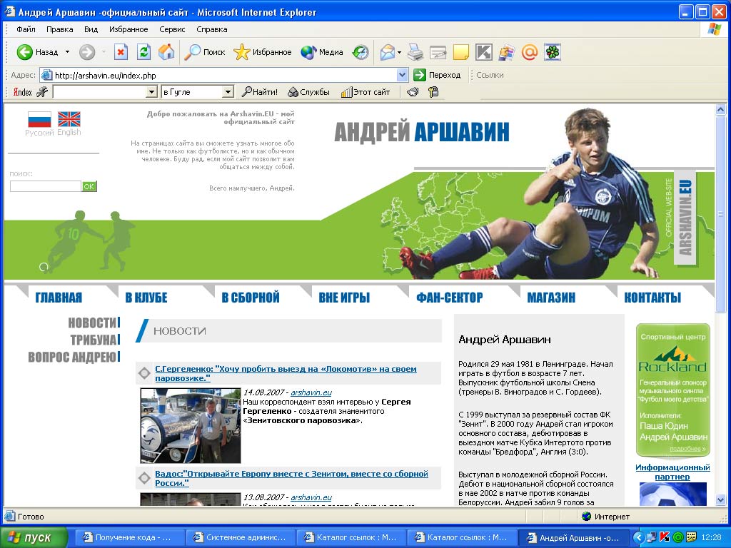Click the Яndex logo on the search bar
Screen dimensions: 731x548
pos(22,92)
